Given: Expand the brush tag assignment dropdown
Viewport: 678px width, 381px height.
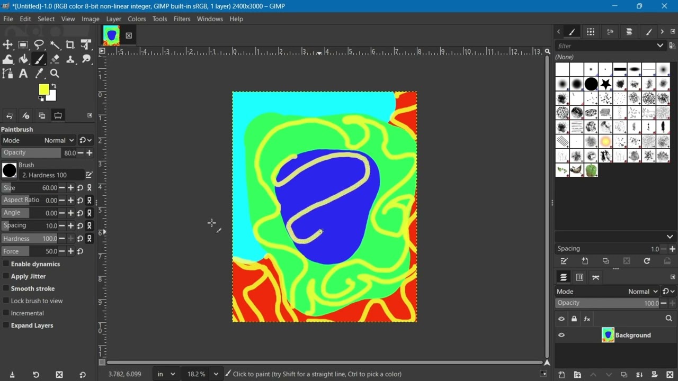Looking at the screenshot, I should [x=670, y=237].
